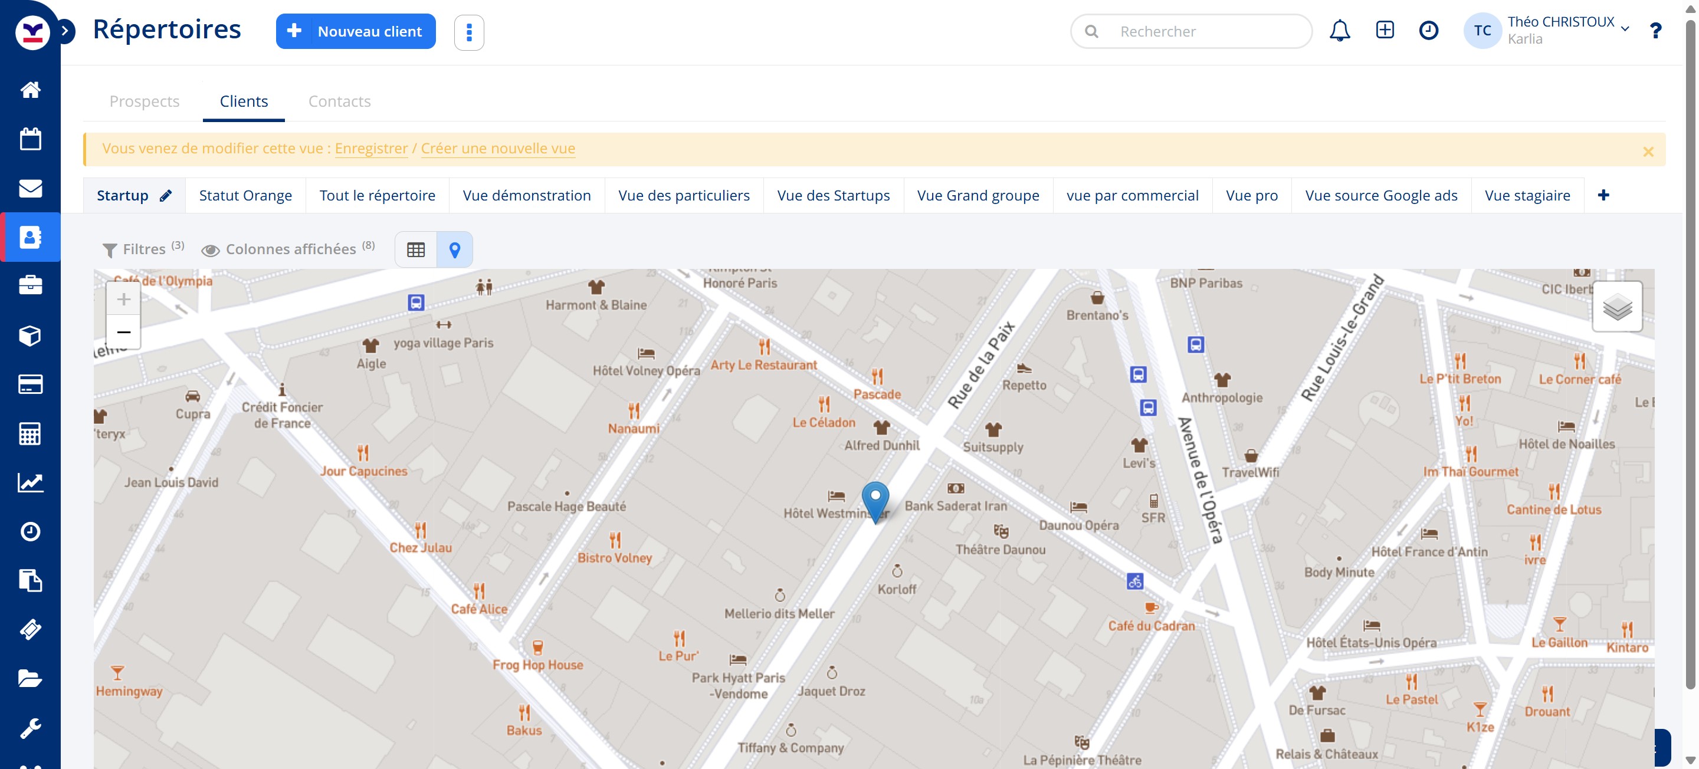Expand the left sidebar with chevron

point(65,30)
